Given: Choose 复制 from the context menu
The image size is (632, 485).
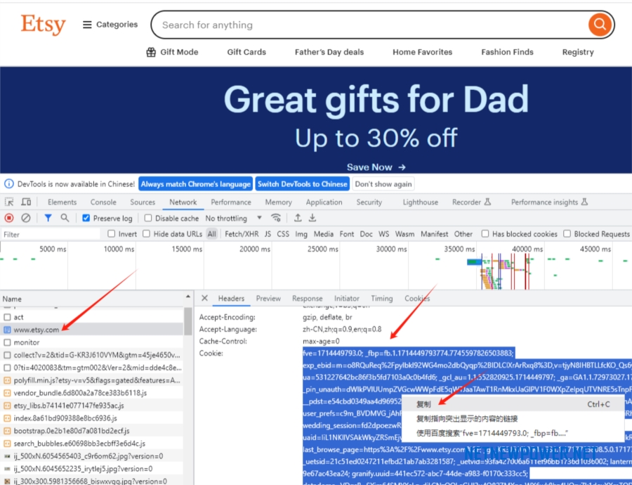Looking at the screenshot, I should [x=513, y=404].
